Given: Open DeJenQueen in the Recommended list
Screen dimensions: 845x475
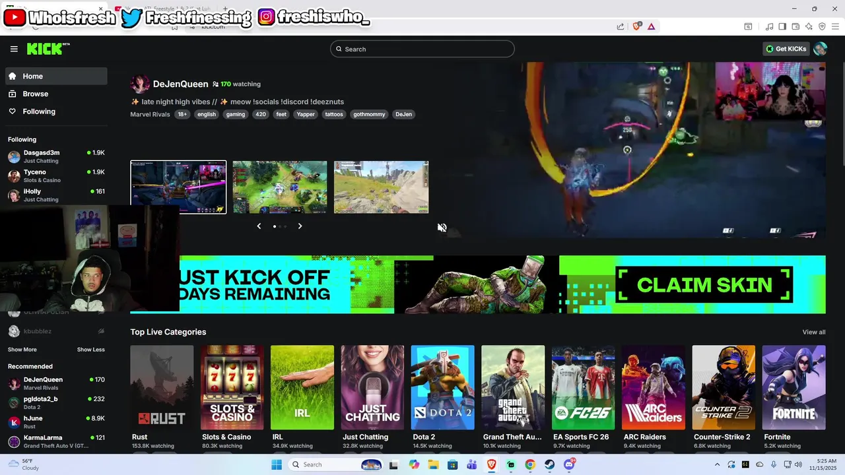Looking at the screenshot, I should tap(56, 383).
